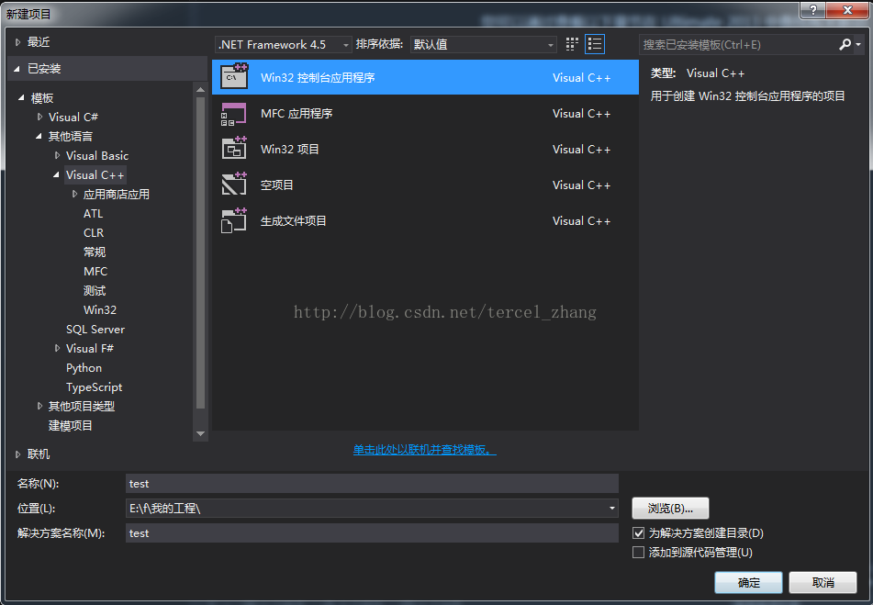Click the 名称 text field
The image size is (873, 605).
tap(372, 484)
